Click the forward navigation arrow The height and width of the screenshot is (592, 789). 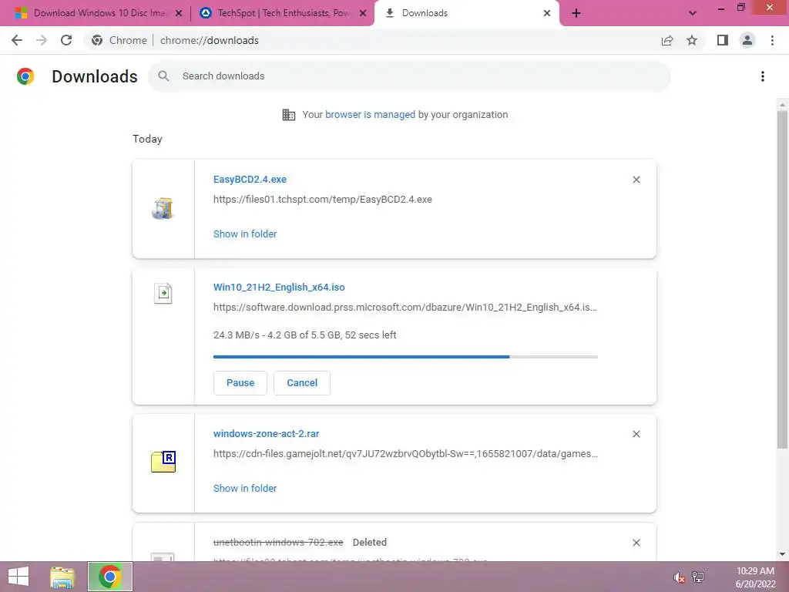tap(42, 40)
